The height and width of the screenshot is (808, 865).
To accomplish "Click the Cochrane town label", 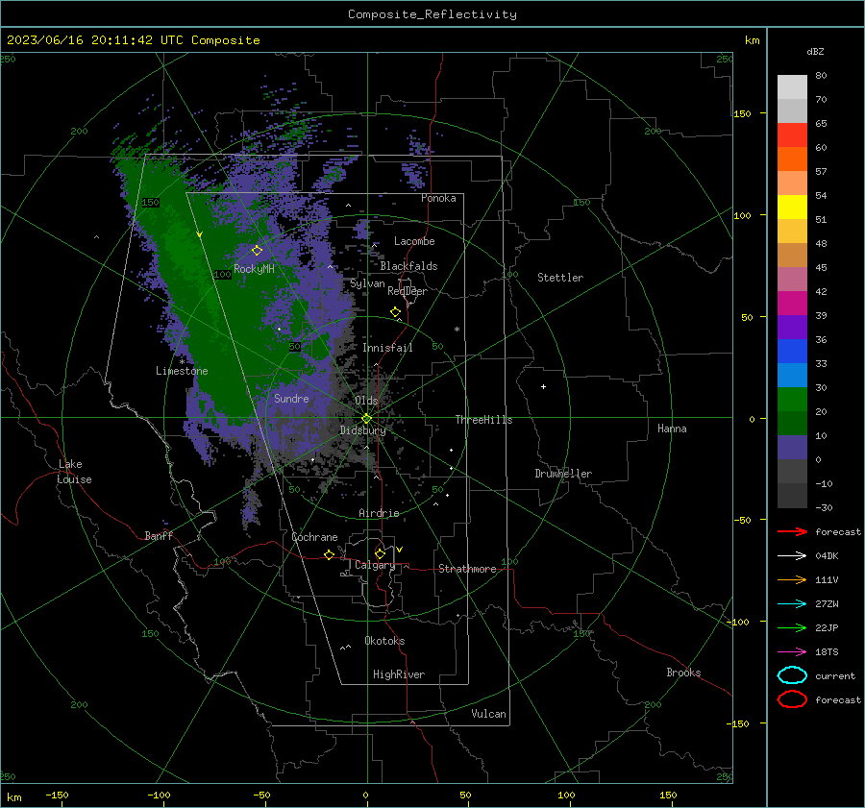I will pyautogui.click(x=314, y=537).
